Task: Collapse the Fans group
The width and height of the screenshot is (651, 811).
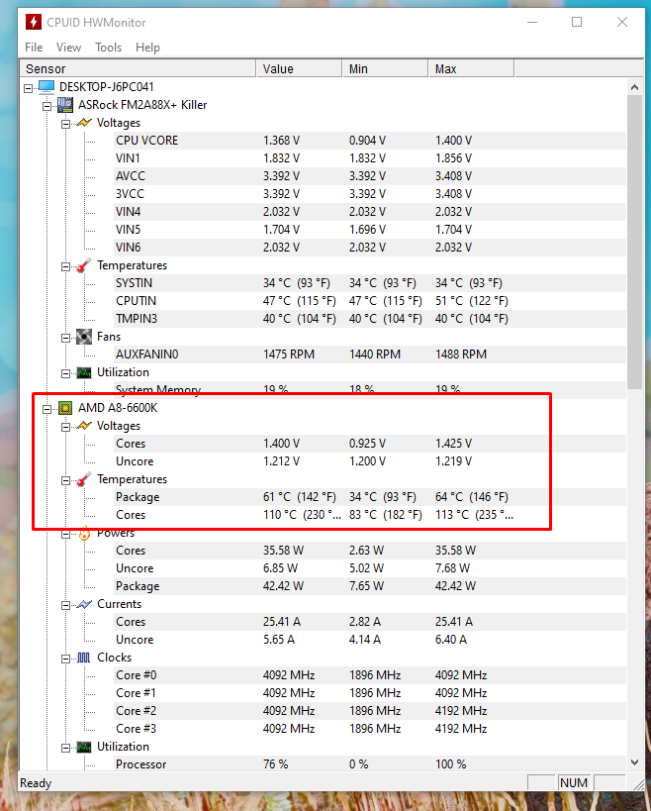Action: tap(65, 339)
